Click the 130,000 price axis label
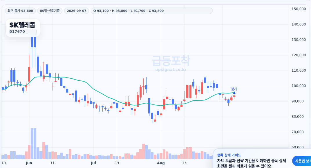311x168 pixels. [299, 40]
